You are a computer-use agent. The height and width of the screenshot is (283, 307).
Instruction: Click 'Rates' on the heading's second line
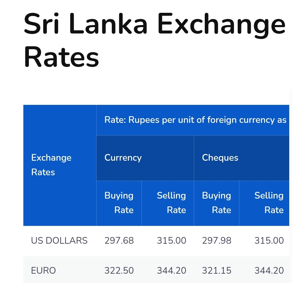pos(61,57)
